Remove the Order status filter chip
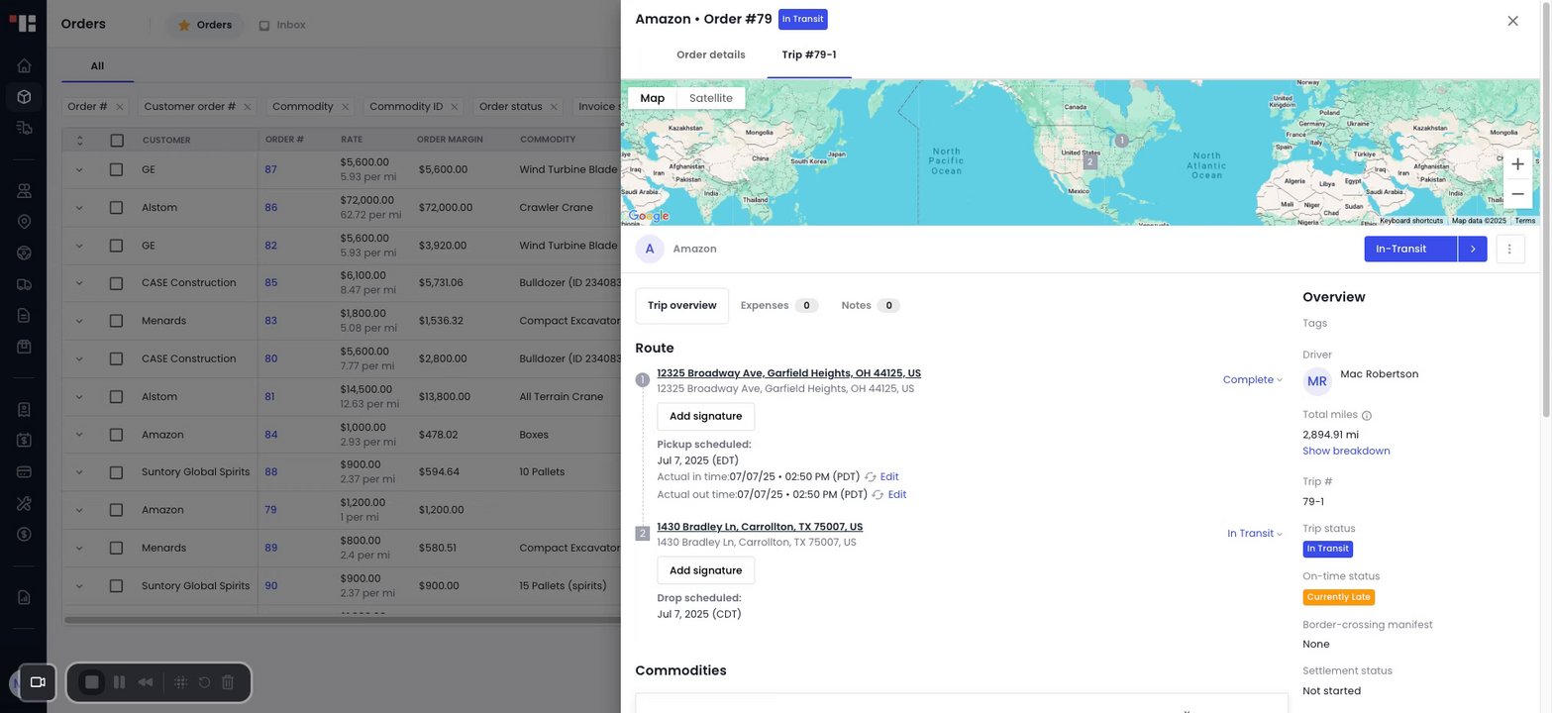1552x713 pixels. (x=555, y=107)
